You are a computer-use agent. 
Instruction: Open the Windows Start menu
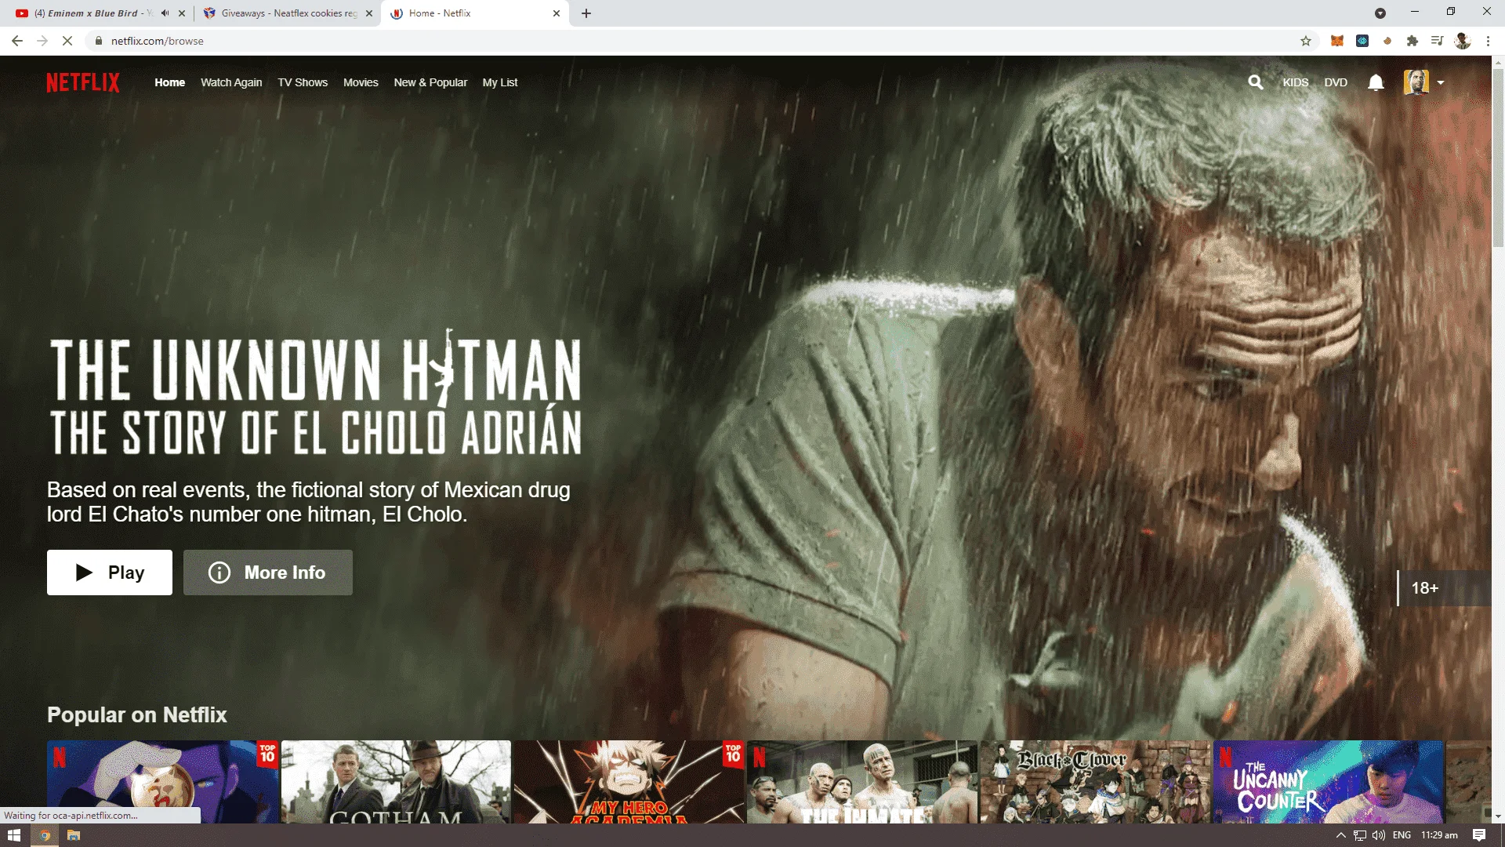click(x=14, y=835)
